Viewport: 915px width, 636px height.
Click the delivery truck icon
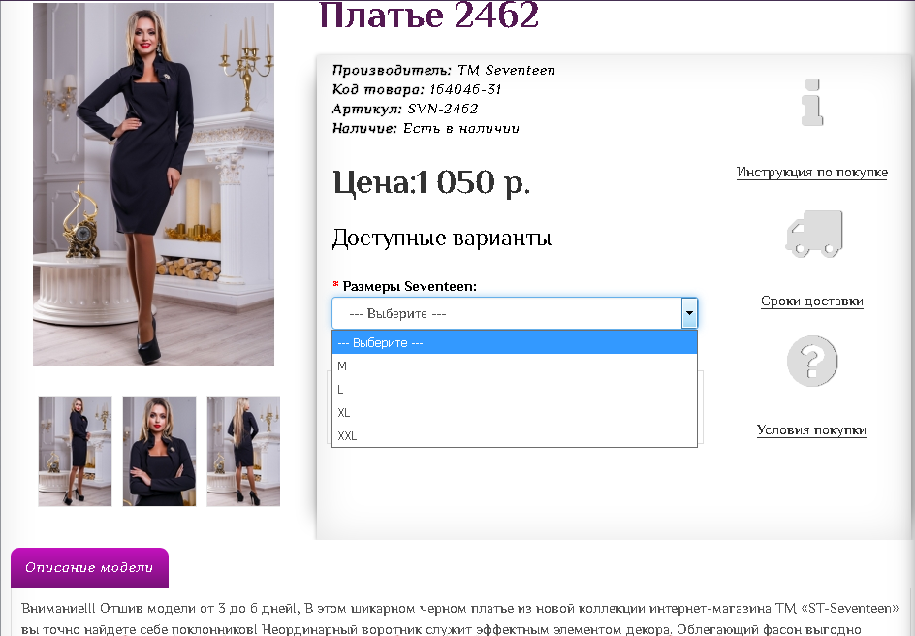point(814,234)
